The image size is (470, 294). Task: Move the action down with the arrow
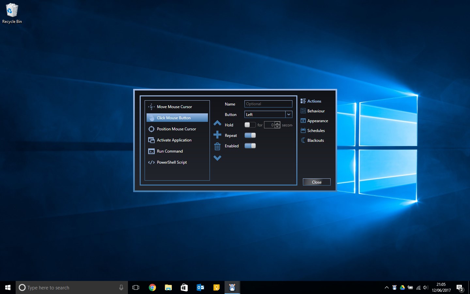(x=217, y=158)
